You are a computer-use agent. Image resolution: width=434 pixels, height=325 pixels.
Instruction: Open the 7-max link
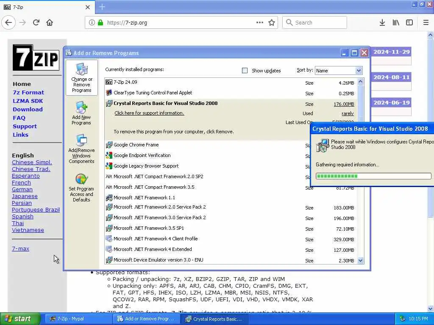pyautogui.click(x=20, y=248)
